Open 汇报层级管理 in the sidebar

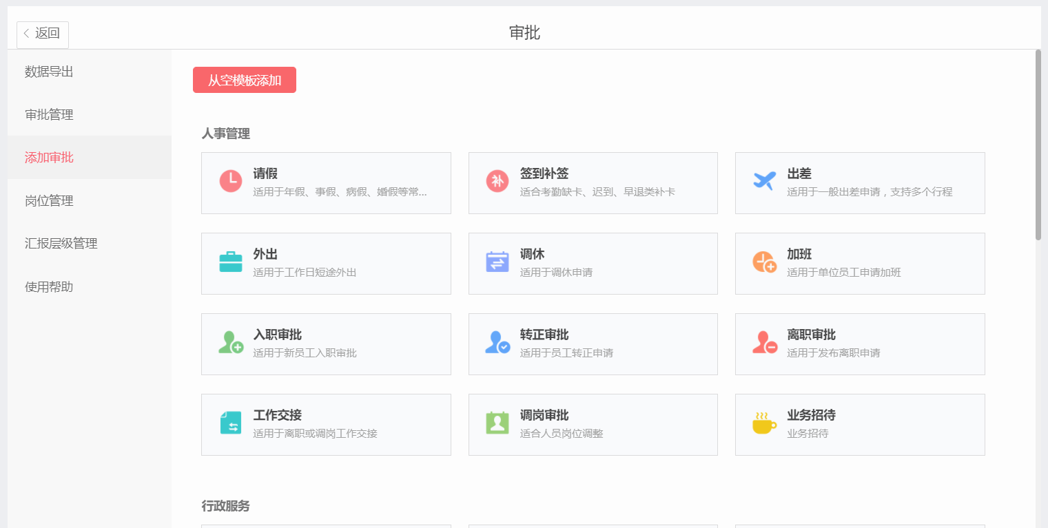tap(90, 244)
